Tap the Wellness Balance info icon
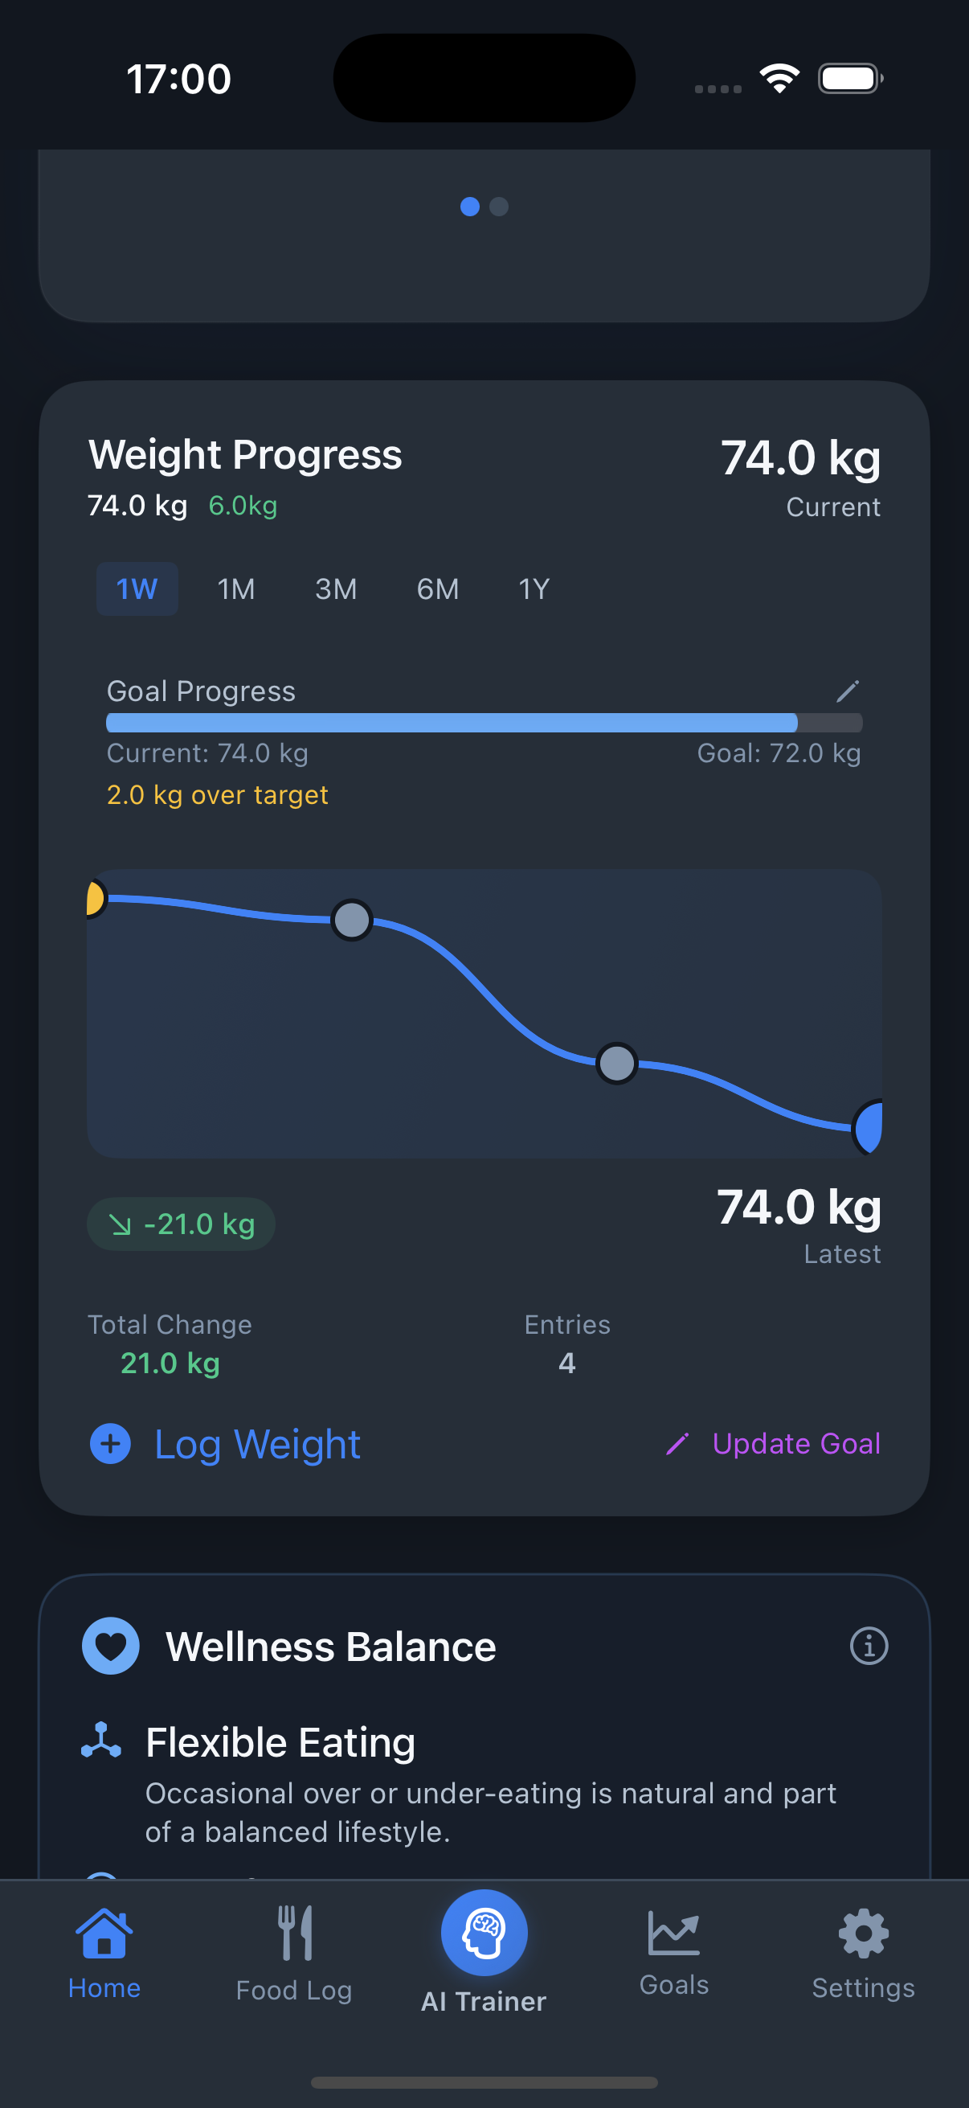The image size is (969, 2108). 869,1646
